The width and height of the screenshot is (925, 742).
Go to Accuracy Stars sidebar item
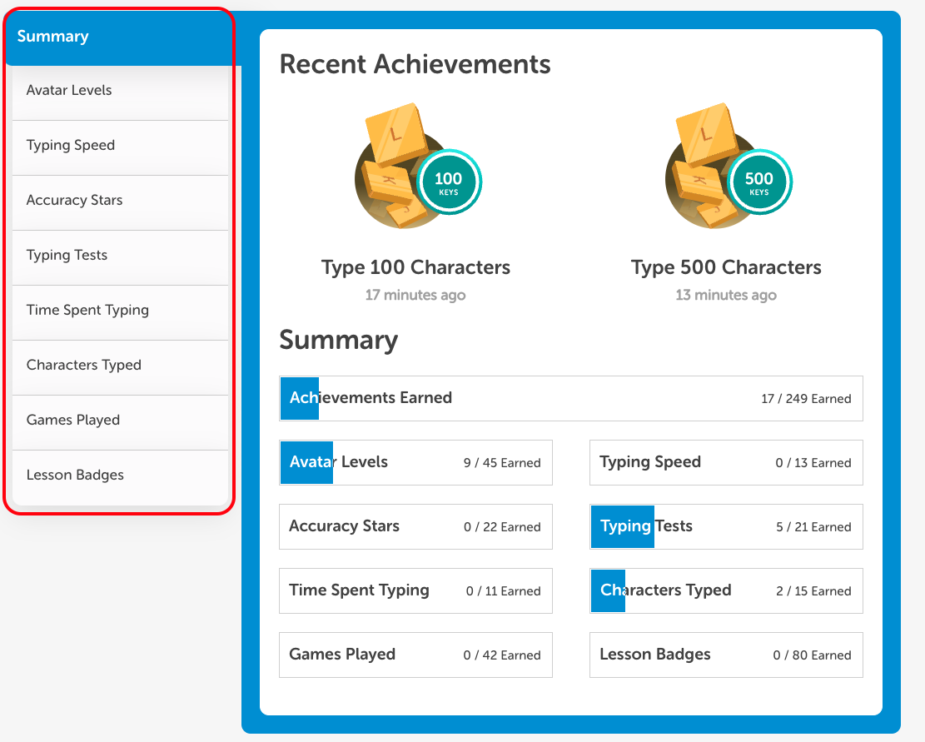pos(120,200)
